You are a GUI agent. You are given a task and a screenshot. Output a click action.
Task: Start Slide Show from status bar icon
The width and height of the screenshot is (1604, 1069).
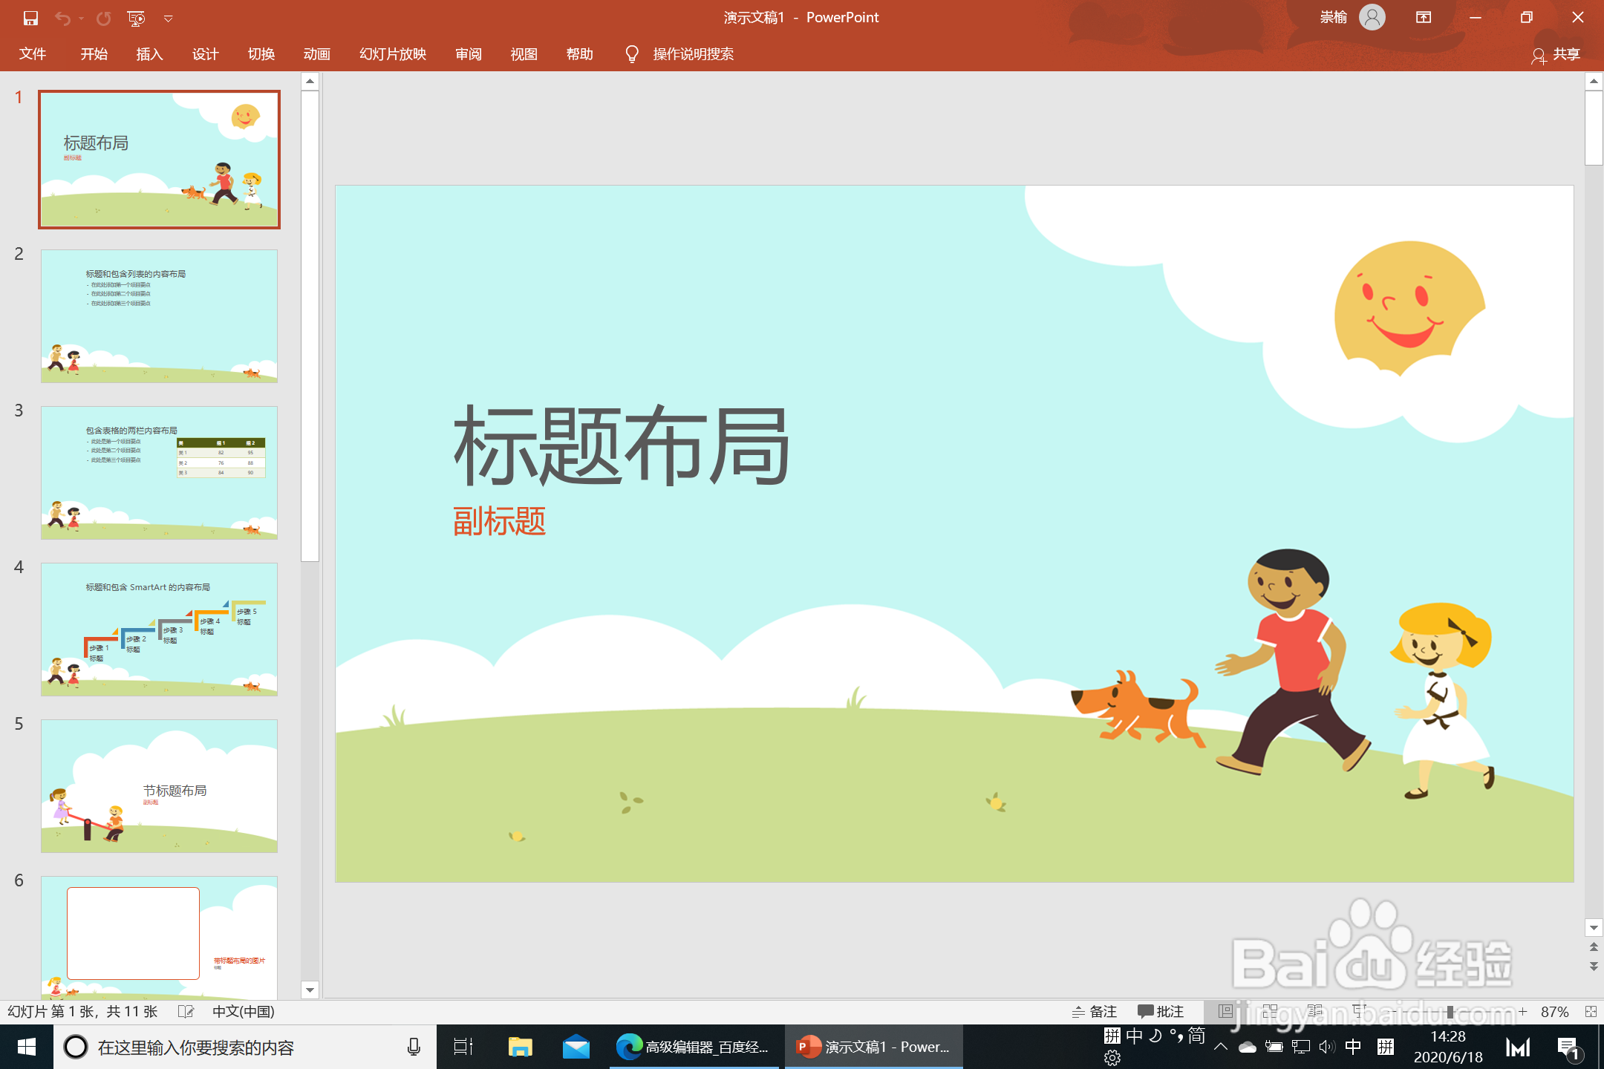[x=1360, y=1012]
